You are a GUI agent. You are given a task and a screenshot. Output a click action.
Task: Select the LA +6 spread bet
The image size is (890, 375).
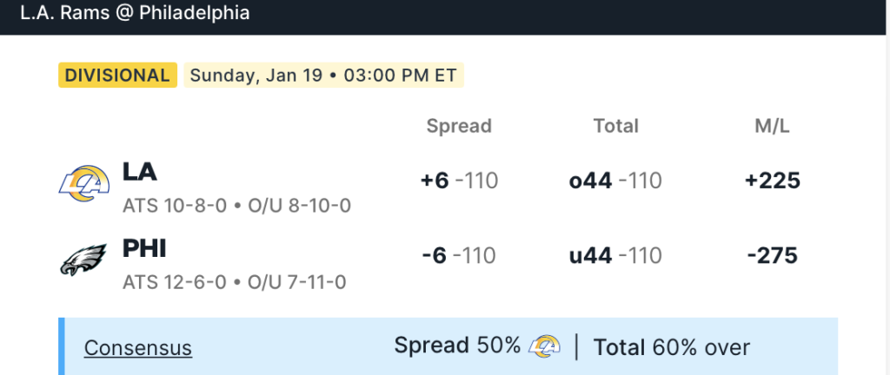point(459,181)
